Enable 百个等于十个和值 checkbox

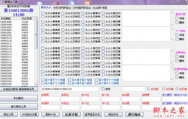click(x=96, y=80)
